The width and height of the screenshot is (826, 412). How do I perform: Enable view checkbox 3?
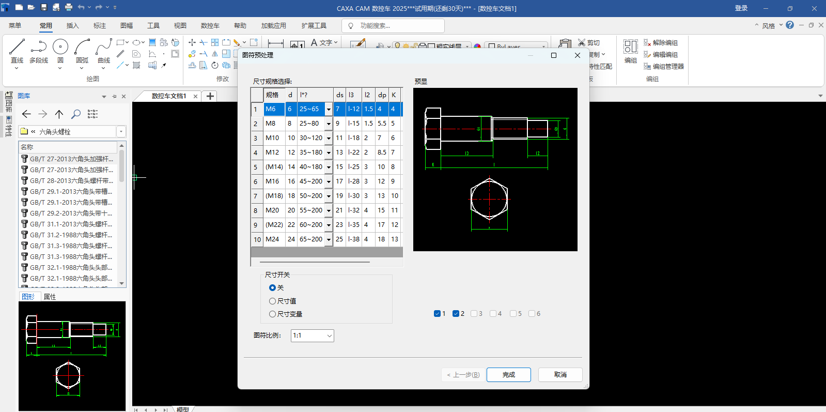474,314
